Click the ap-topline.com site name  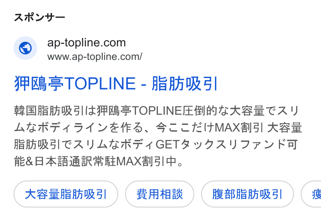tap(87, 43)
